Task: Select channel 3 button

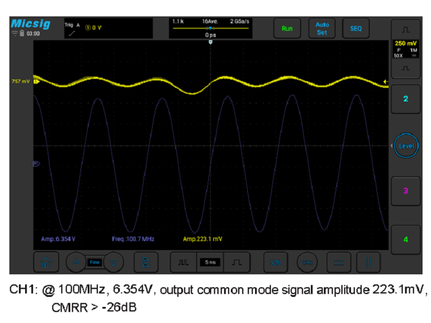Action: [x=405, y=191]
